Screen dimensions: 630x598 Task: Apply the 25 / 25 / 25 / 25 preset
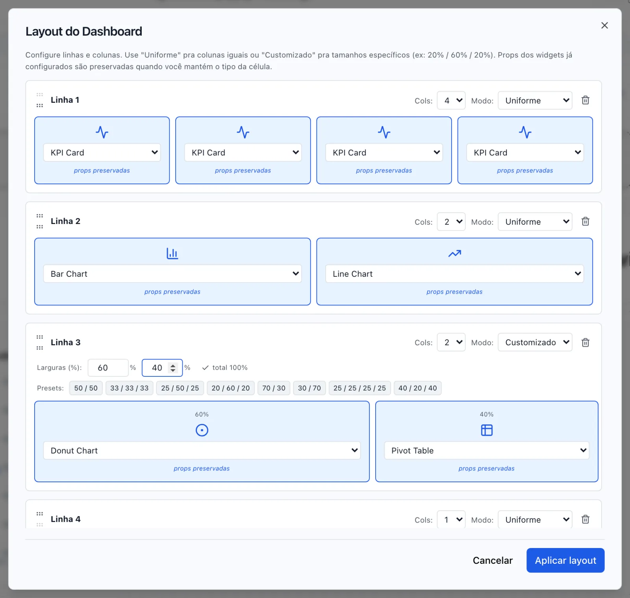click(x=360, y=388)
